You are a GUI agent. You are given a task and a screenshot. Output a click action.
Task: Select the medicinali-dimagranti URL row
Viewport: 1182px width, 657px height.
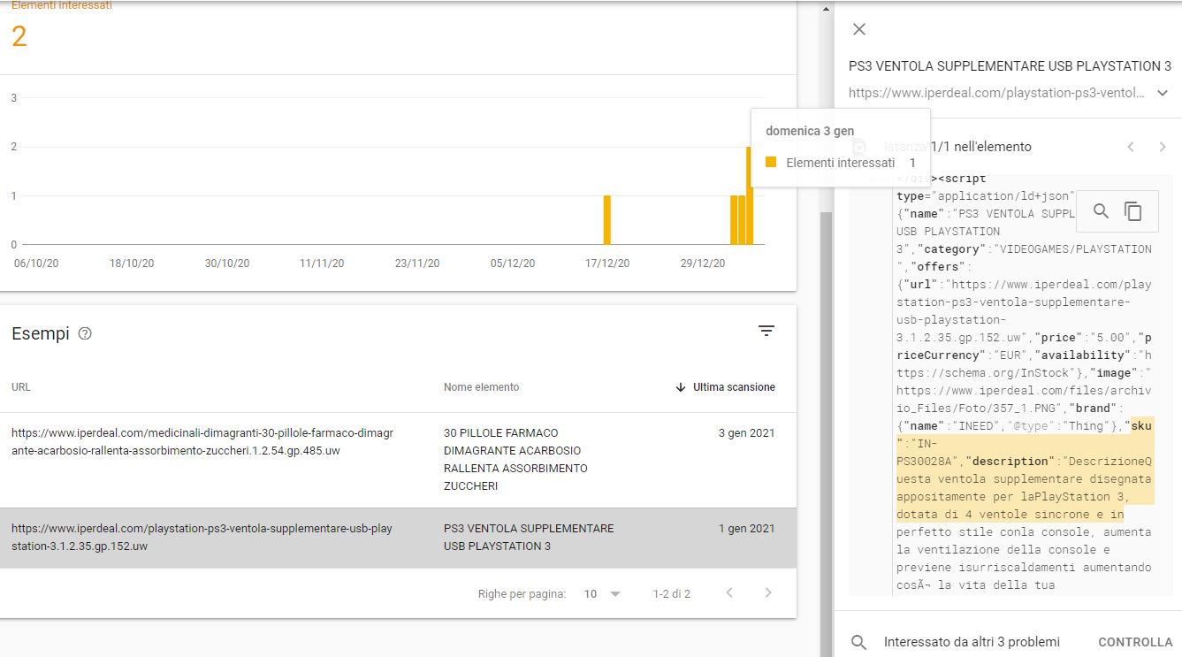coord(202,442)
